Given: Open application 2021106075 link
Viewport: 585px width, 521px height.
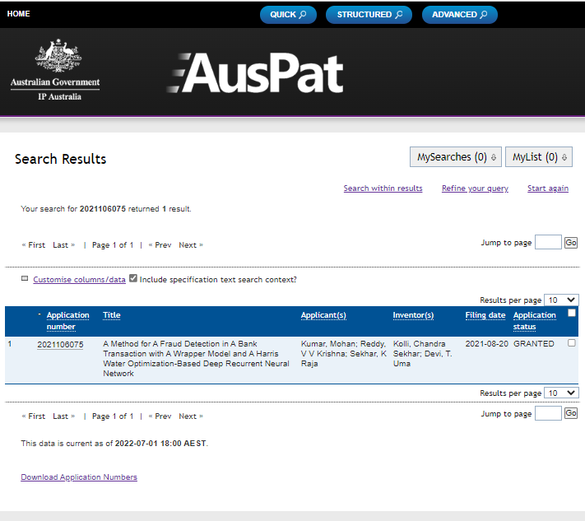Looking at the screenshot, I should [60, 345].
